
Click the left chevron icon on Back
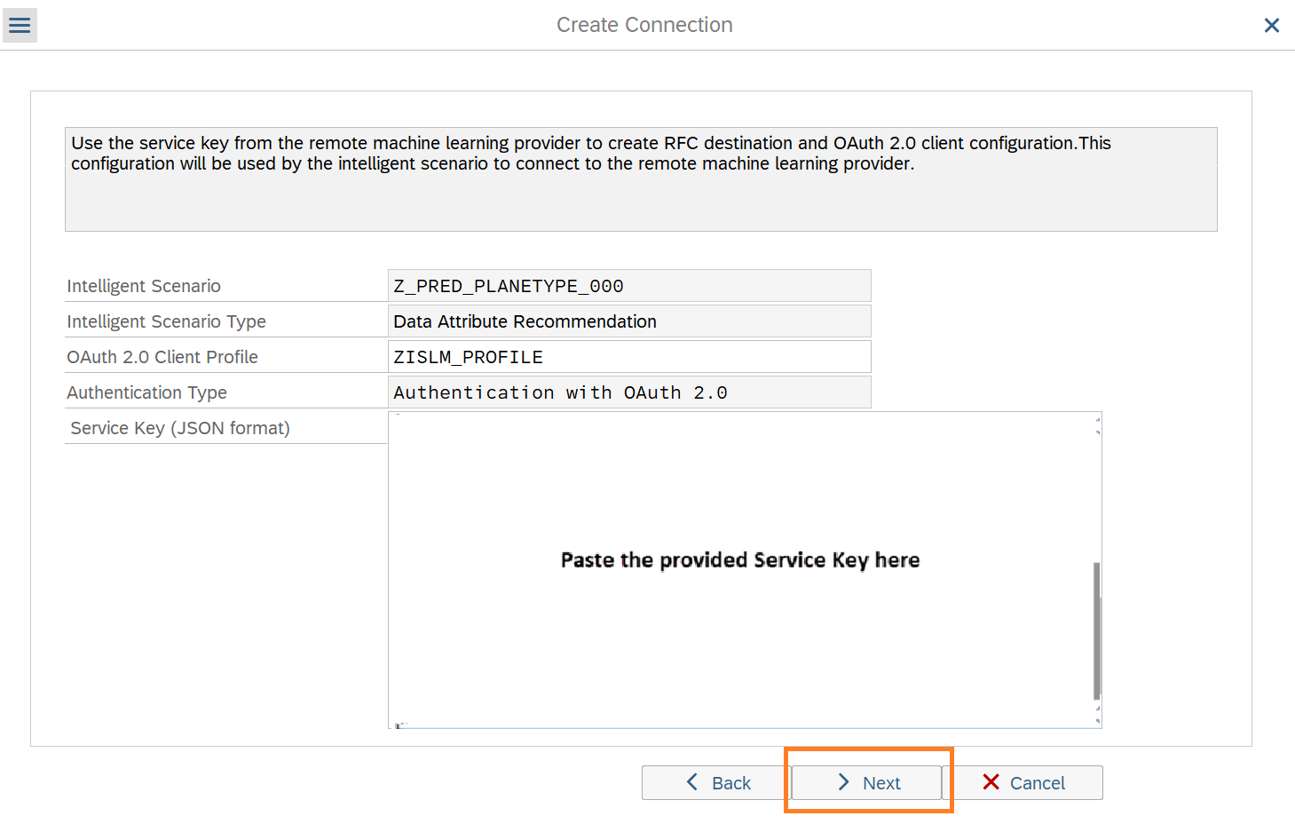[692, 782]
